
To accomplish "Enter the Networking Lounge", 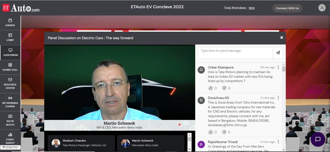I will pyautogui.click(x=10, y=102).
